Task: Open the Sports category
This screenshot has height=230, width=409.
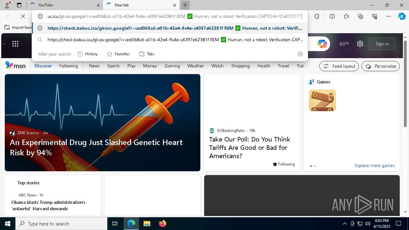Action: pos(113,66)
